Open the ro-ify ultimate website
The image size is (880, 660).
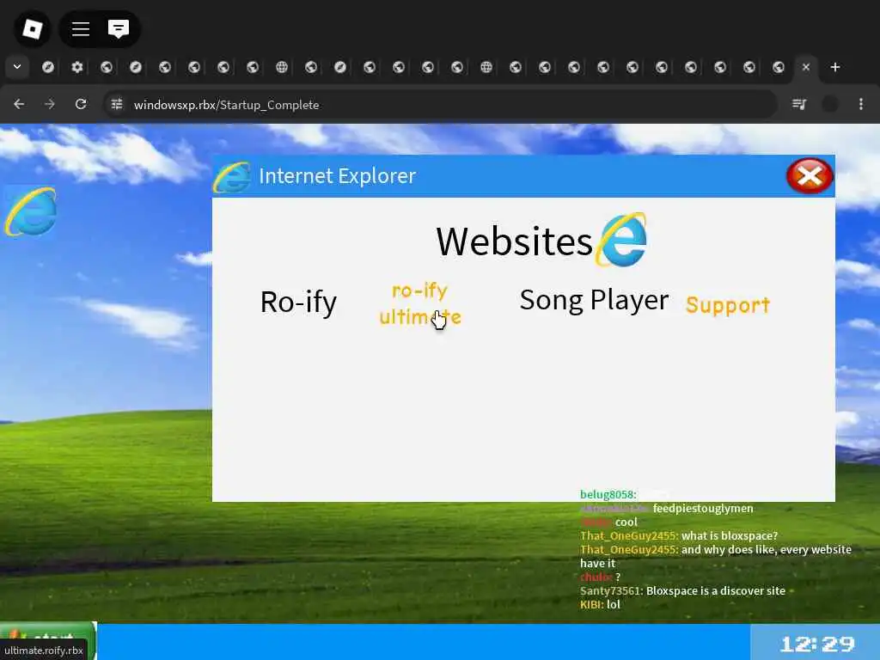point(419,303)
